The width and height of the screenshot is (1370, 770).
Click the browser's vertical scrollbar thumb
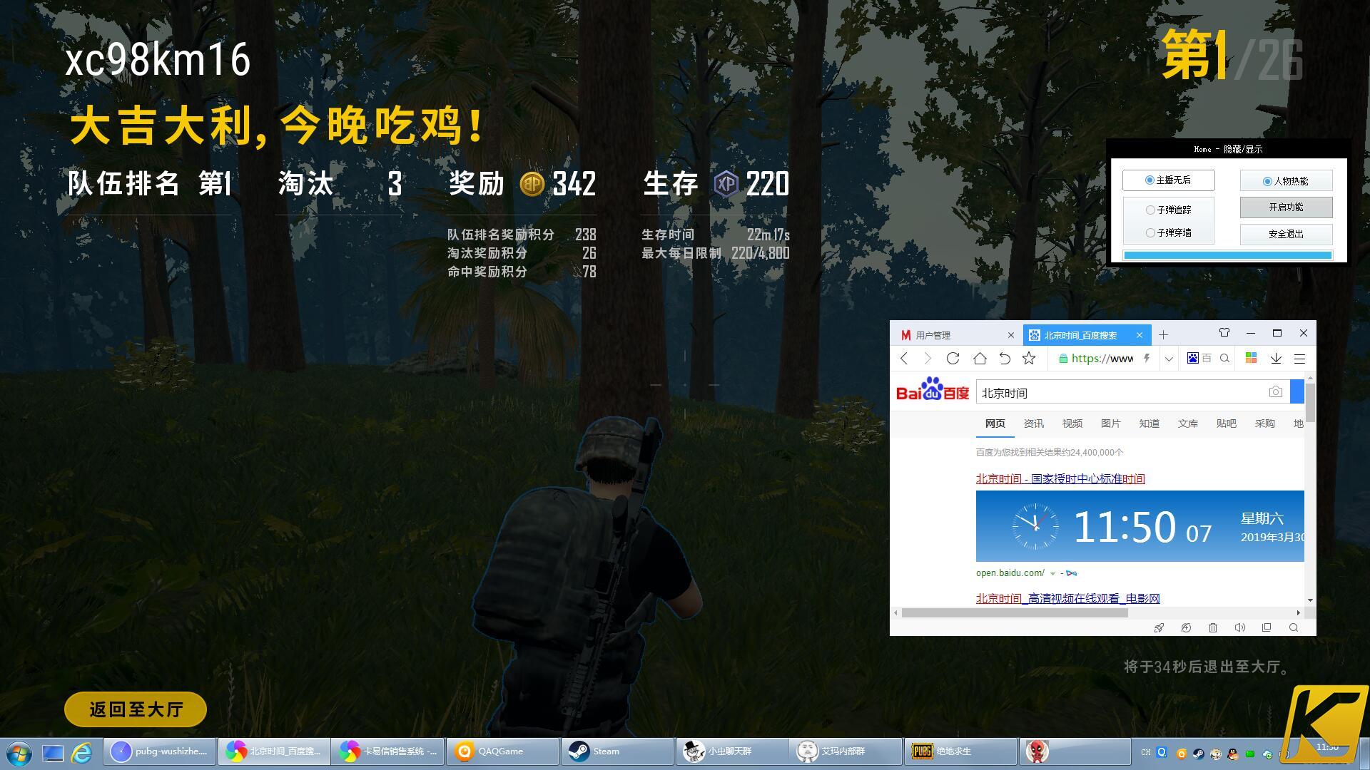coord(1311,401)
